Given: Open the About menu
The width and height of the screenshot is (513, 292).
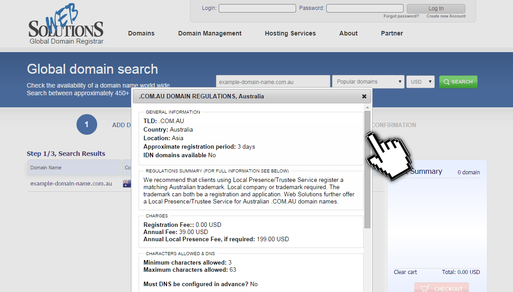Looking at the screenshot, I should pos(348,33).
